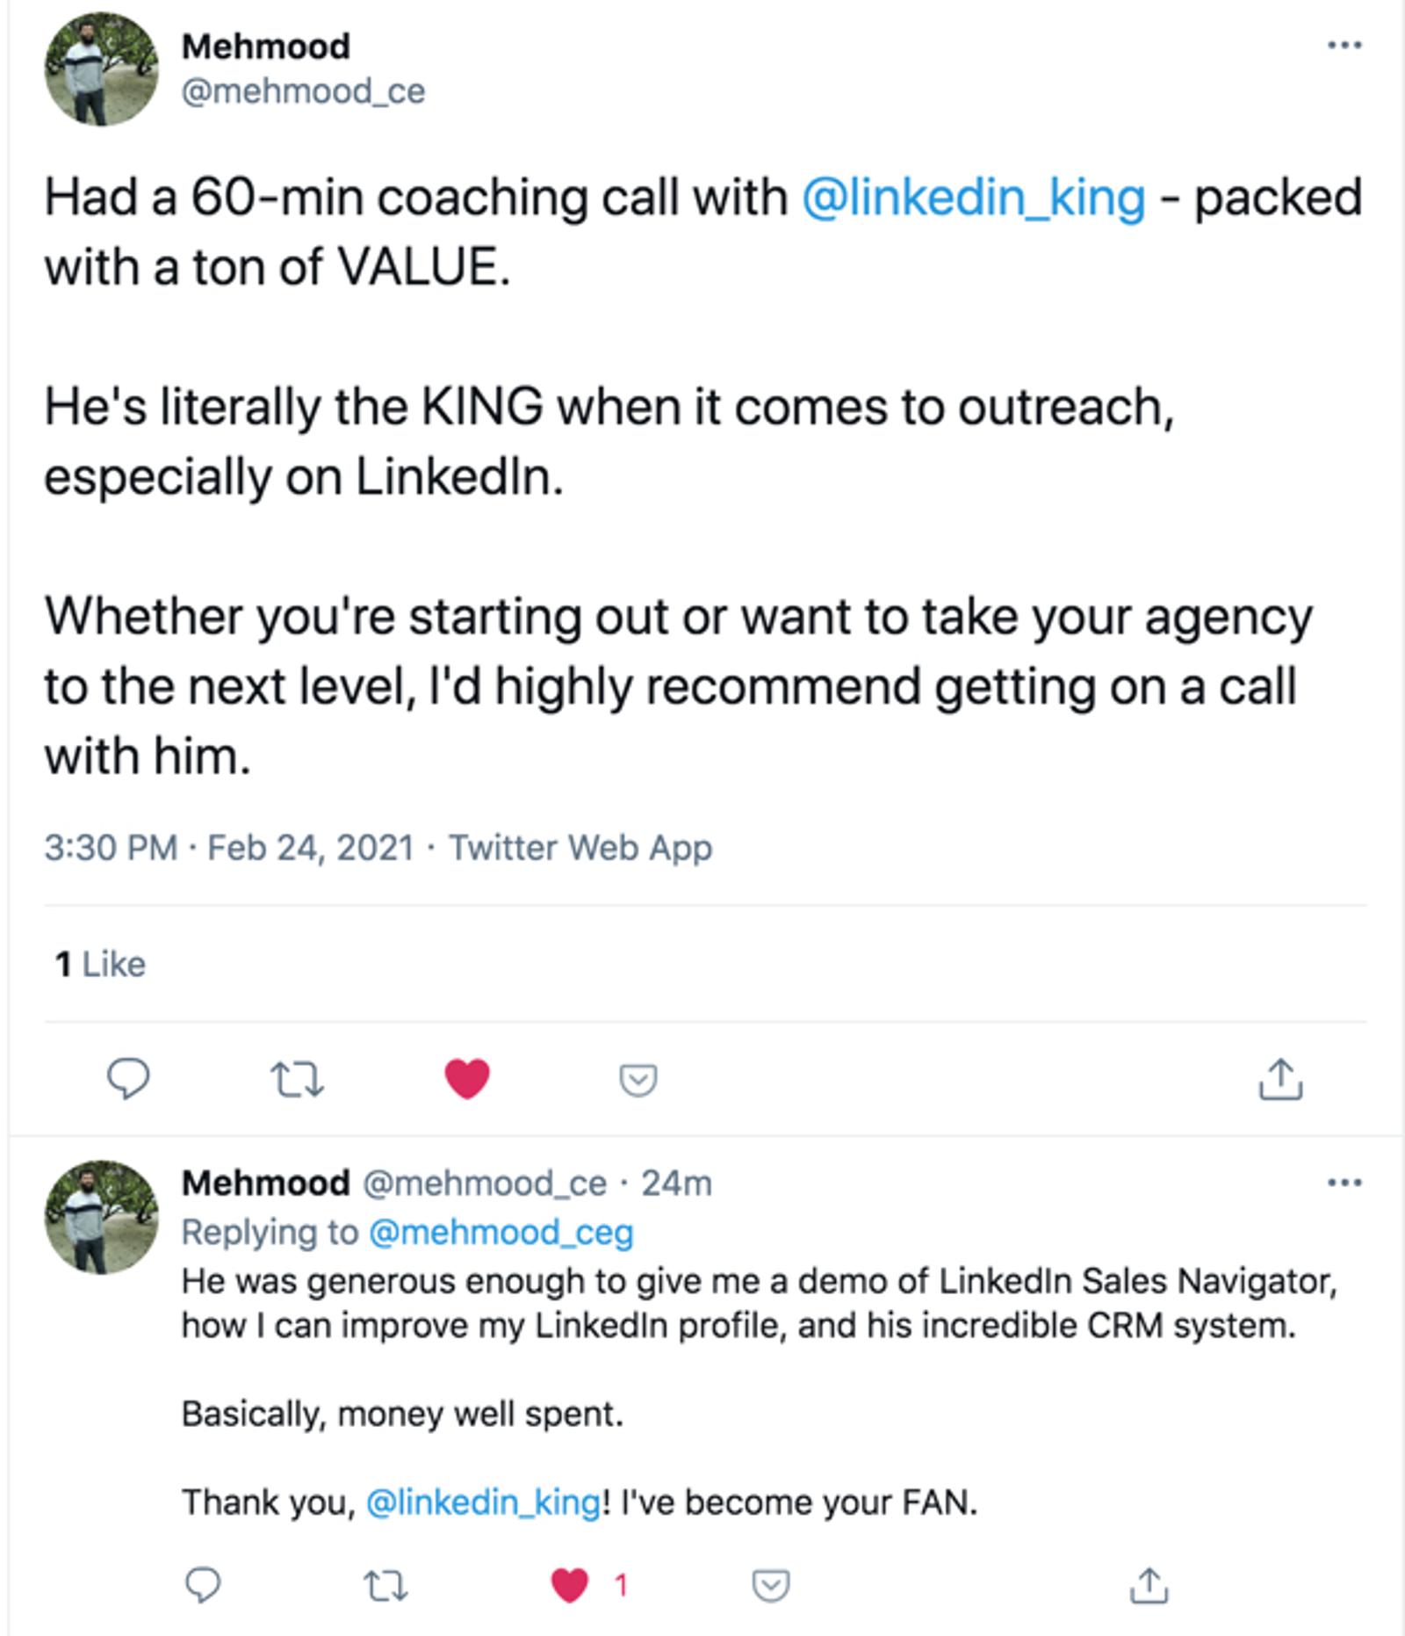The height and width of the screenshot is (1636, 1405).
Task: Open Mehmood's avatar on the reply tweet
Action: click(x=102, y=1216)
